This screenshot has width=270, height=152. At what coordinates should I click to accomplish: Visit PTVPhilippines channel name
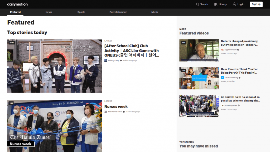click(x=231, y=105)
